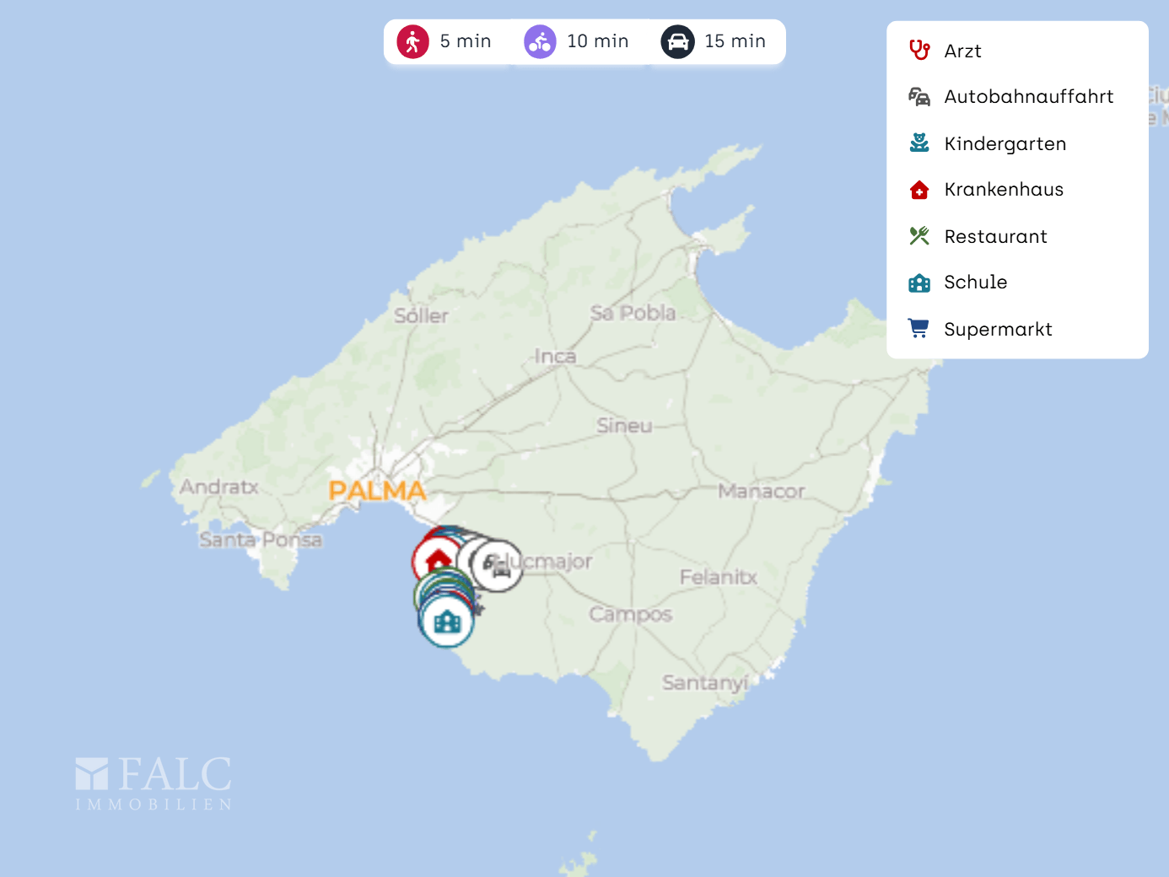The height and width of the screenshot is (877, 1169).
Task: Select the cycling 10 min icon
Action: tap(540, 41)
